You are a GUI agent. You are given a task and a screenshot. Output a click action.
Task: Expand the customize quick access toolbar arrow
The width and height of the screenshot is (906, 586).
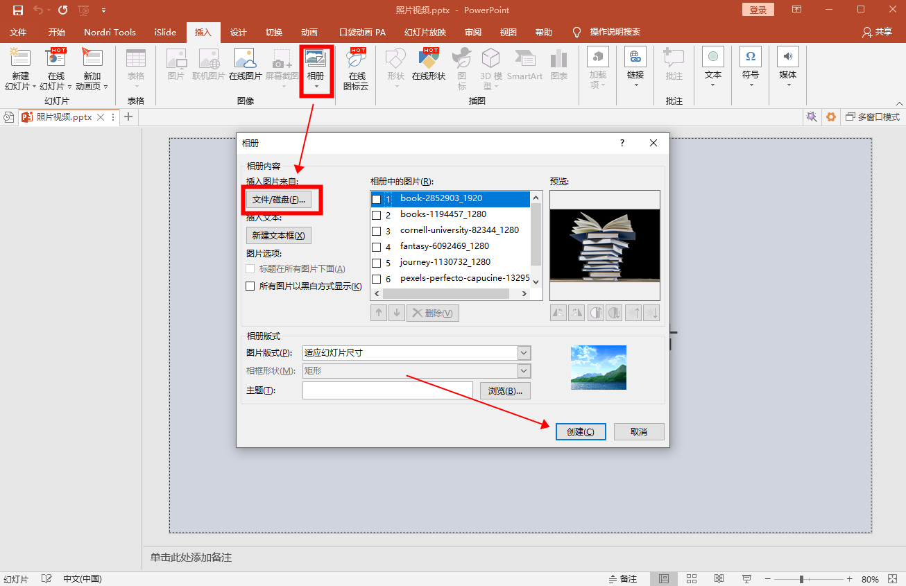tap(103, 10)
